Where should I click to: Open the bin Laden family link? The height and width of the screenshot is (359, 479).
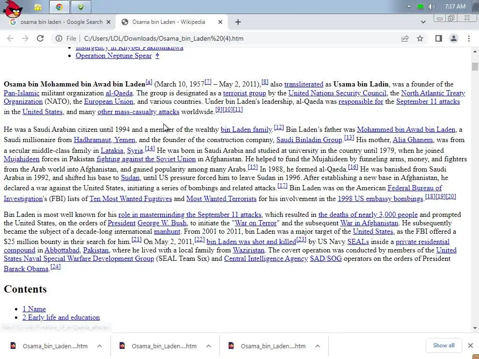tap(246, 129)
